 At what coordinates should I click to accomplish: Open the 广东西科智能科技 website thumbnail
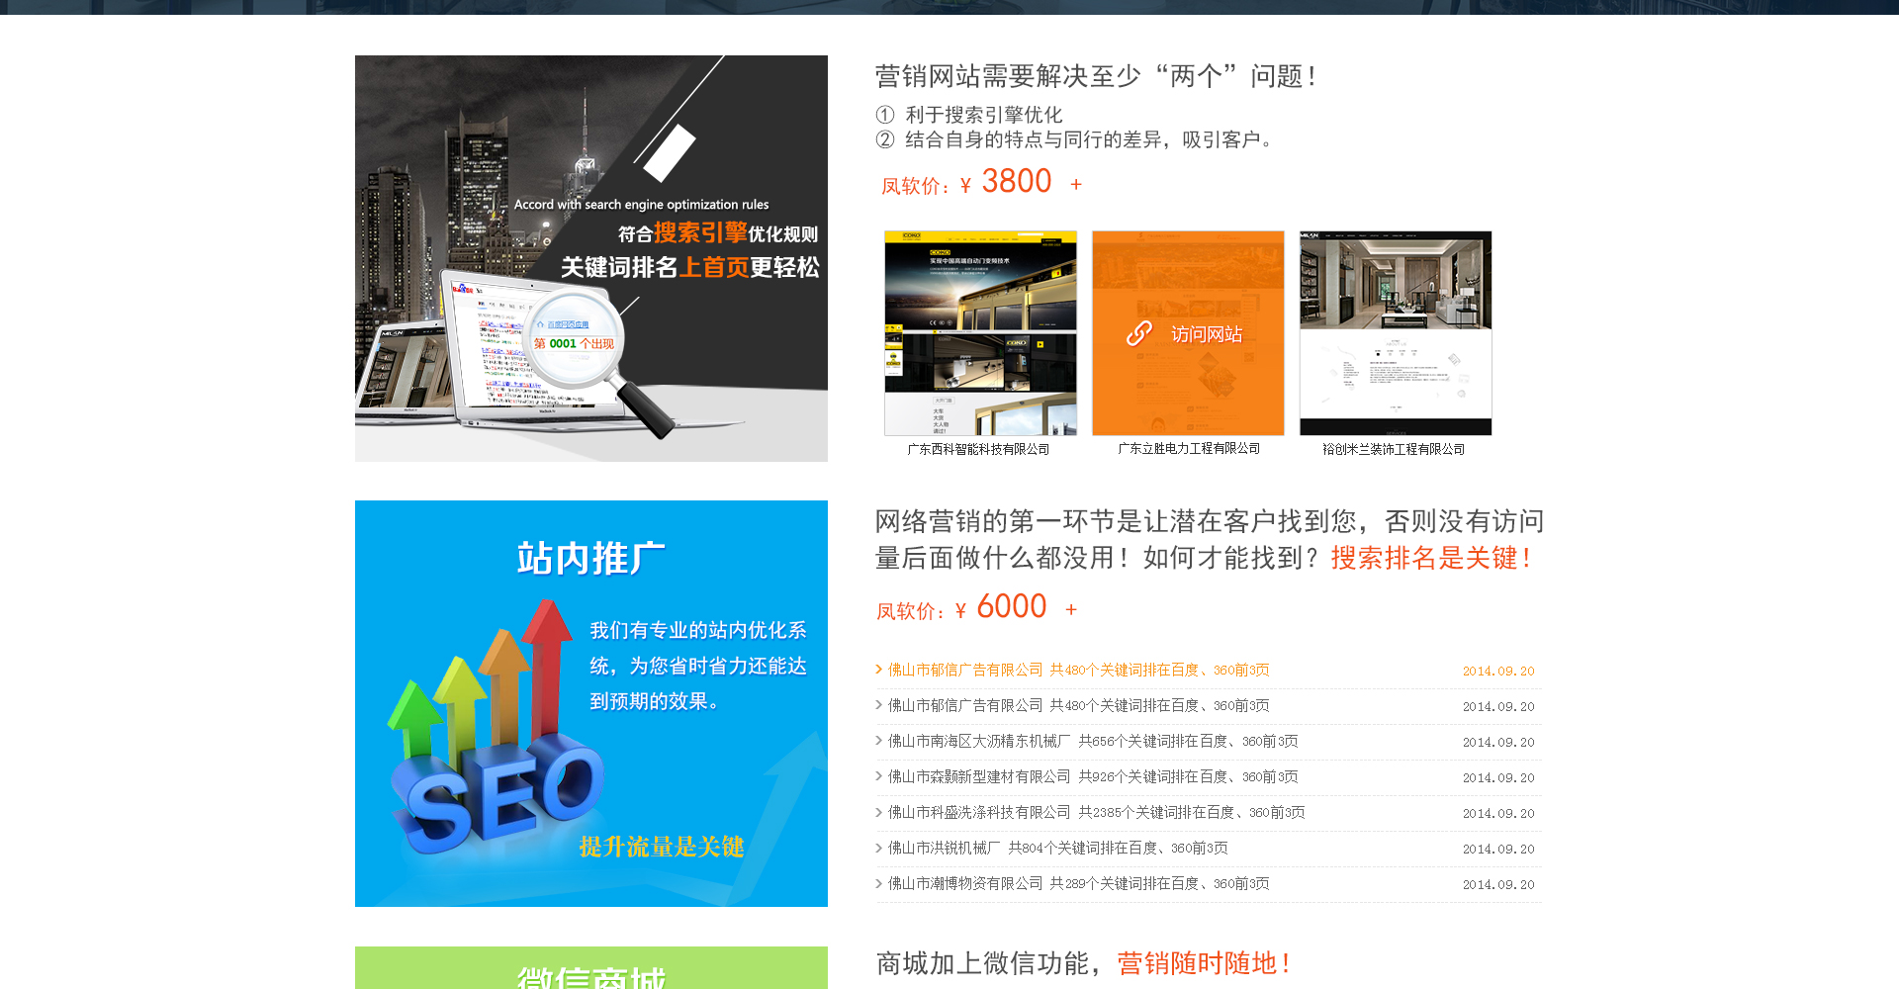coord(980,333)
